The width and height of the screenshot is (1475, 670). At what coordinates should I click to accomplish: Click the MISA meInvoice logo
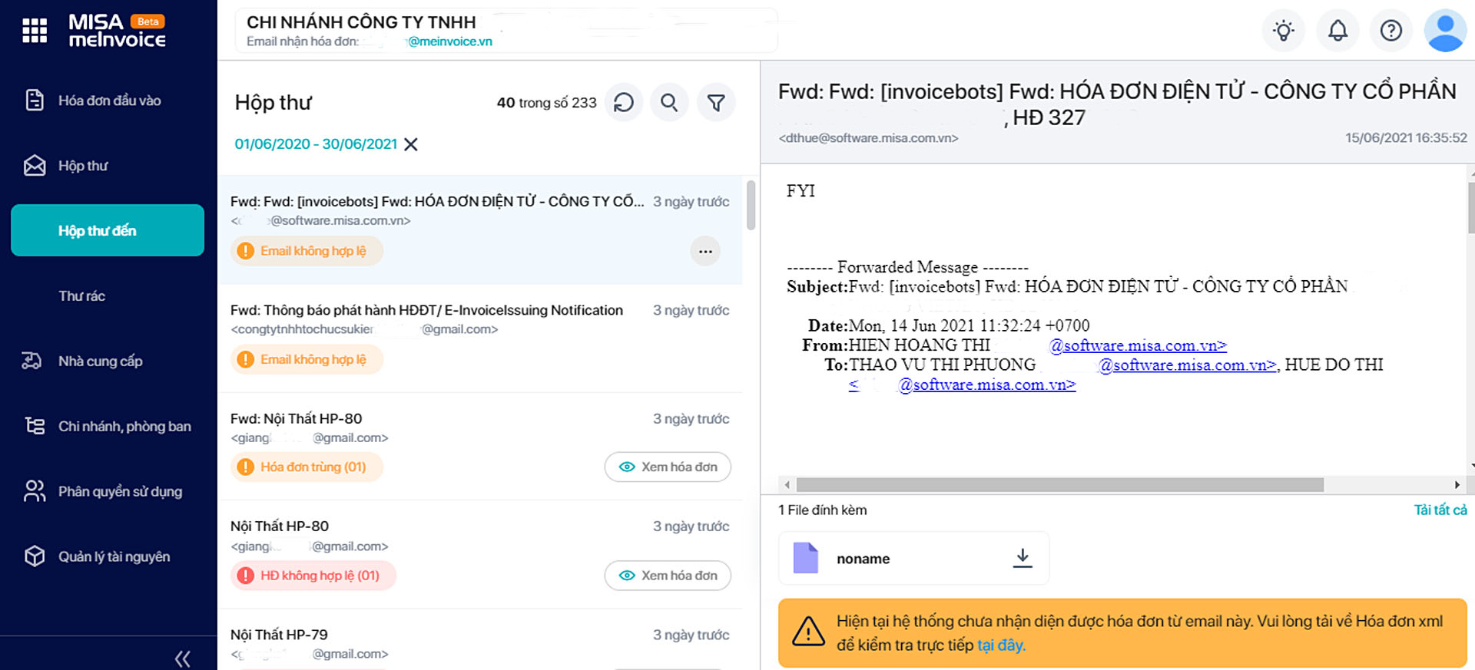tap(117, 31)
